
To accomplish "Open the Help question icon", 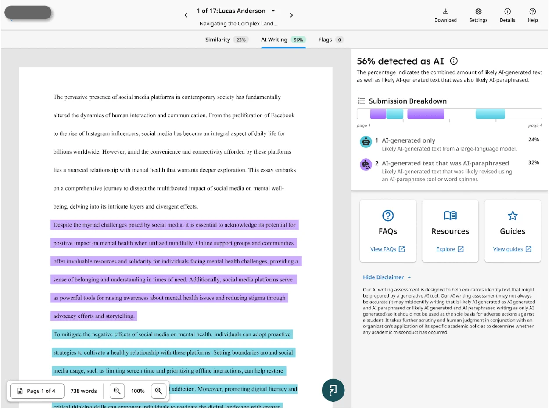I will [x=533, y=11].
